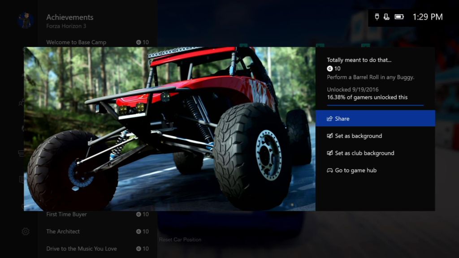The image size is (459, 258).
Task: Click the gamer avatar picture
Action: tap(26, 20)
